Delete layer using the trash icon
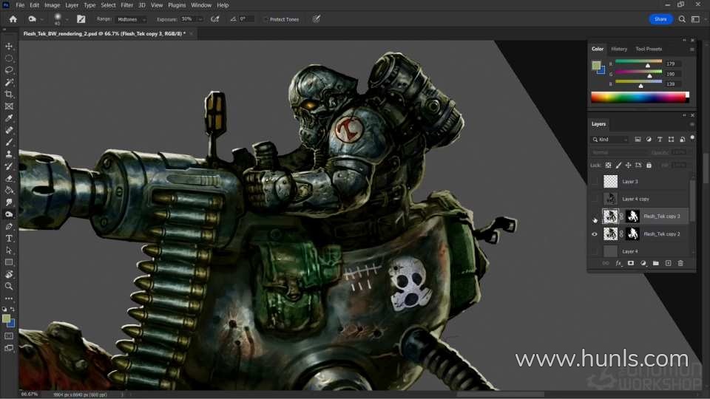This screenshot has width=710, height=399. 680,263
